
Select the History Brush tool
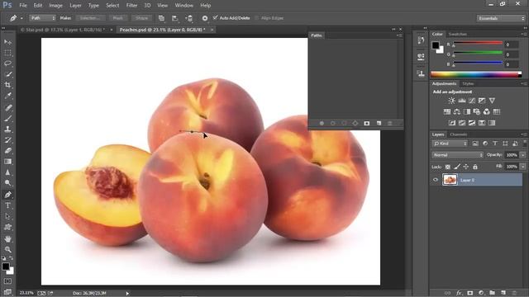(x=7, y=140)
